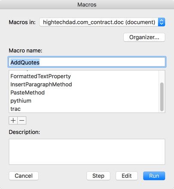Remove selected macro with minus button
This screenshot has height=189, width=174.
coord(22,121)
